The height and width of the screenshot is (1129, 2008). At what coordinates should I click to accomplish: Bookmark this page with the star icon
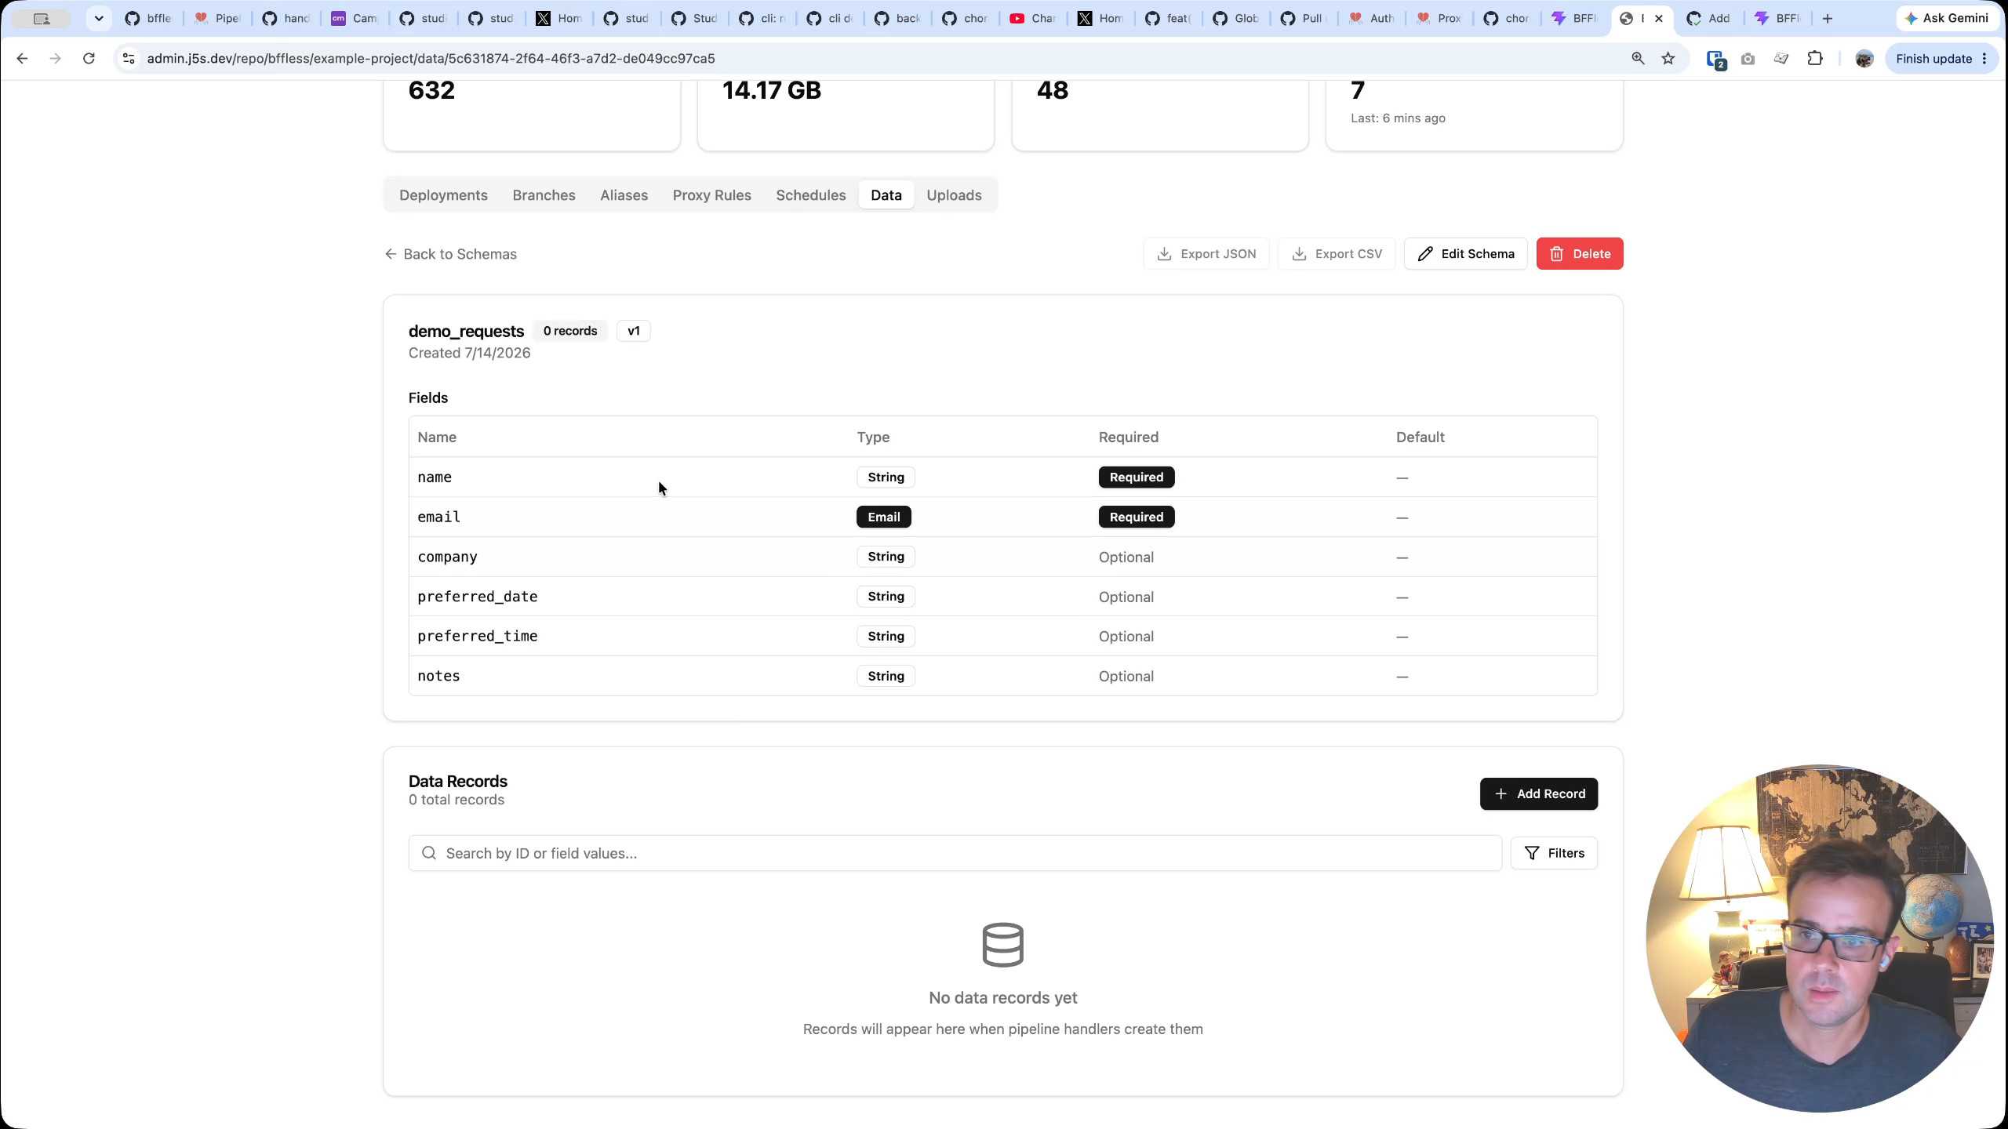(1668, 58)
